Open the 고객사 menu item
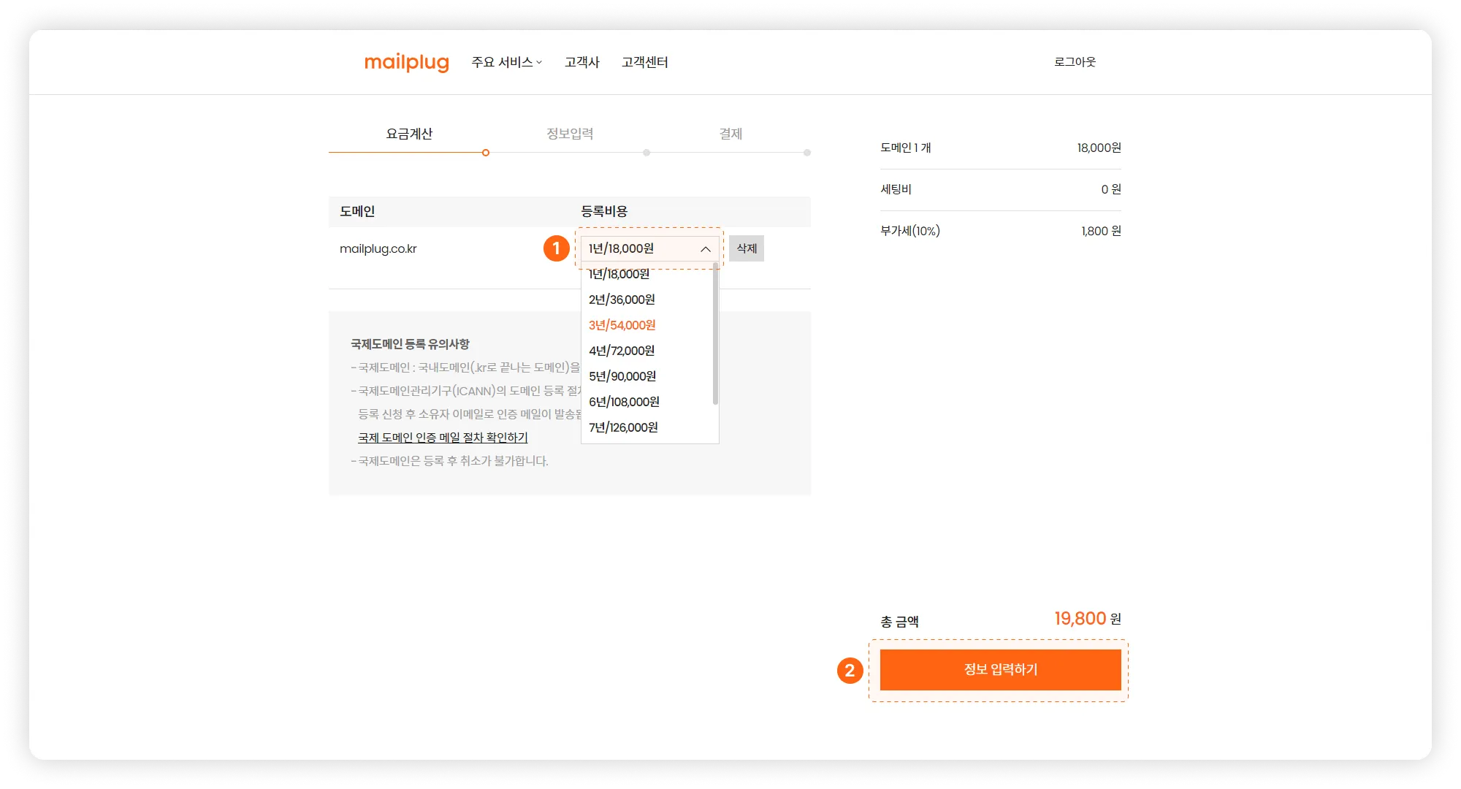The width and height of the screenshot is (1461, 789). 581,62
